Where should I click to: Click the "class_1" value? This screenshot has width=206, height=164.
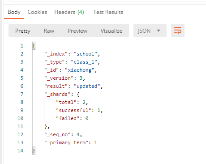(84, 62)
